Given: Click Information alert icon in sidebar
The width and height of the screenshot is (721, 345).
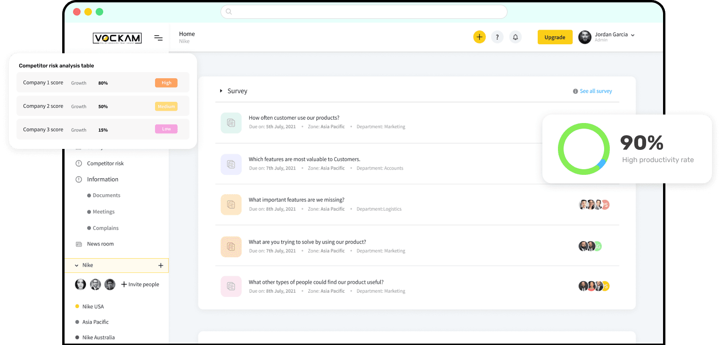Looking at the screenshot, I should click(x=79, y=180).
